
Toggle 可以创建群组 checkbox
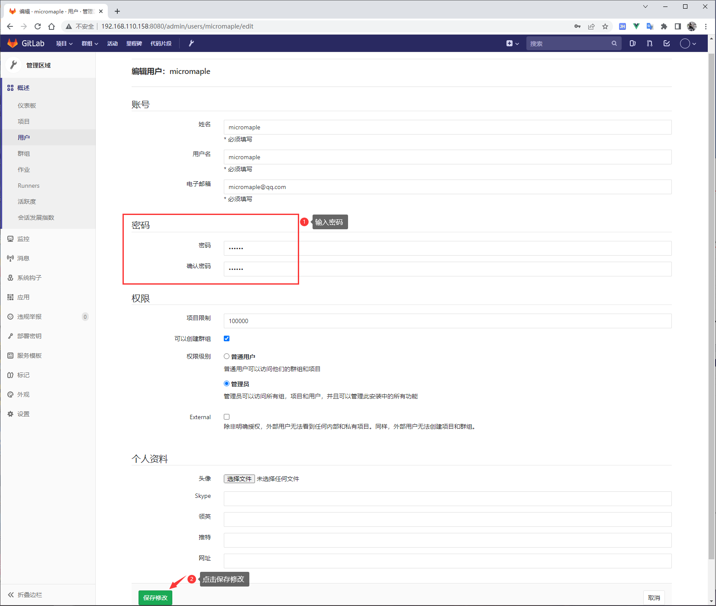pos(226,338)
